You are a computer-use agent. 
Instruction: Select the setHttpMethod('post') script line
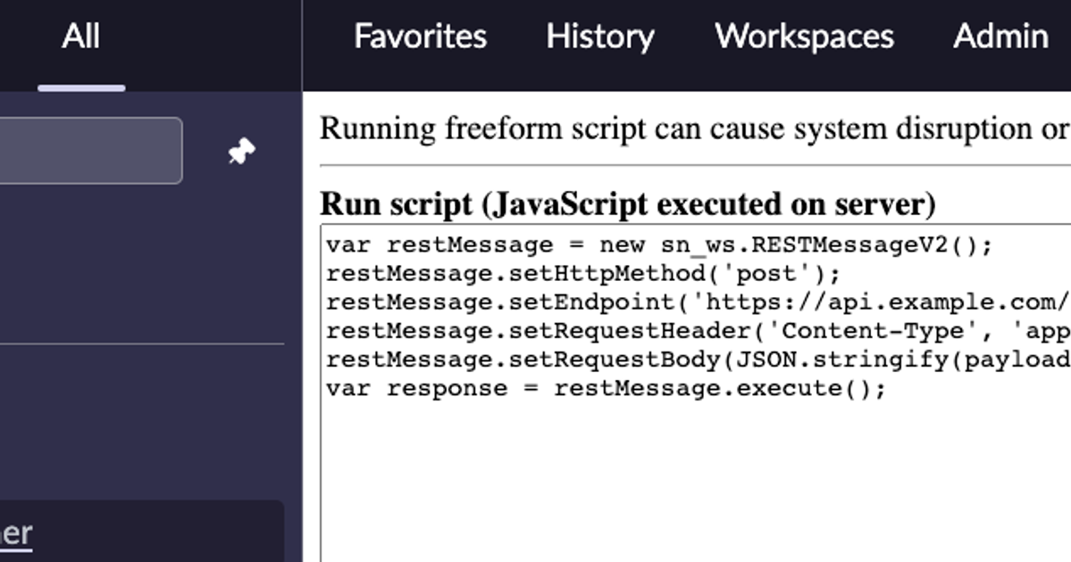pyautogui.click(x=583, y=274)
